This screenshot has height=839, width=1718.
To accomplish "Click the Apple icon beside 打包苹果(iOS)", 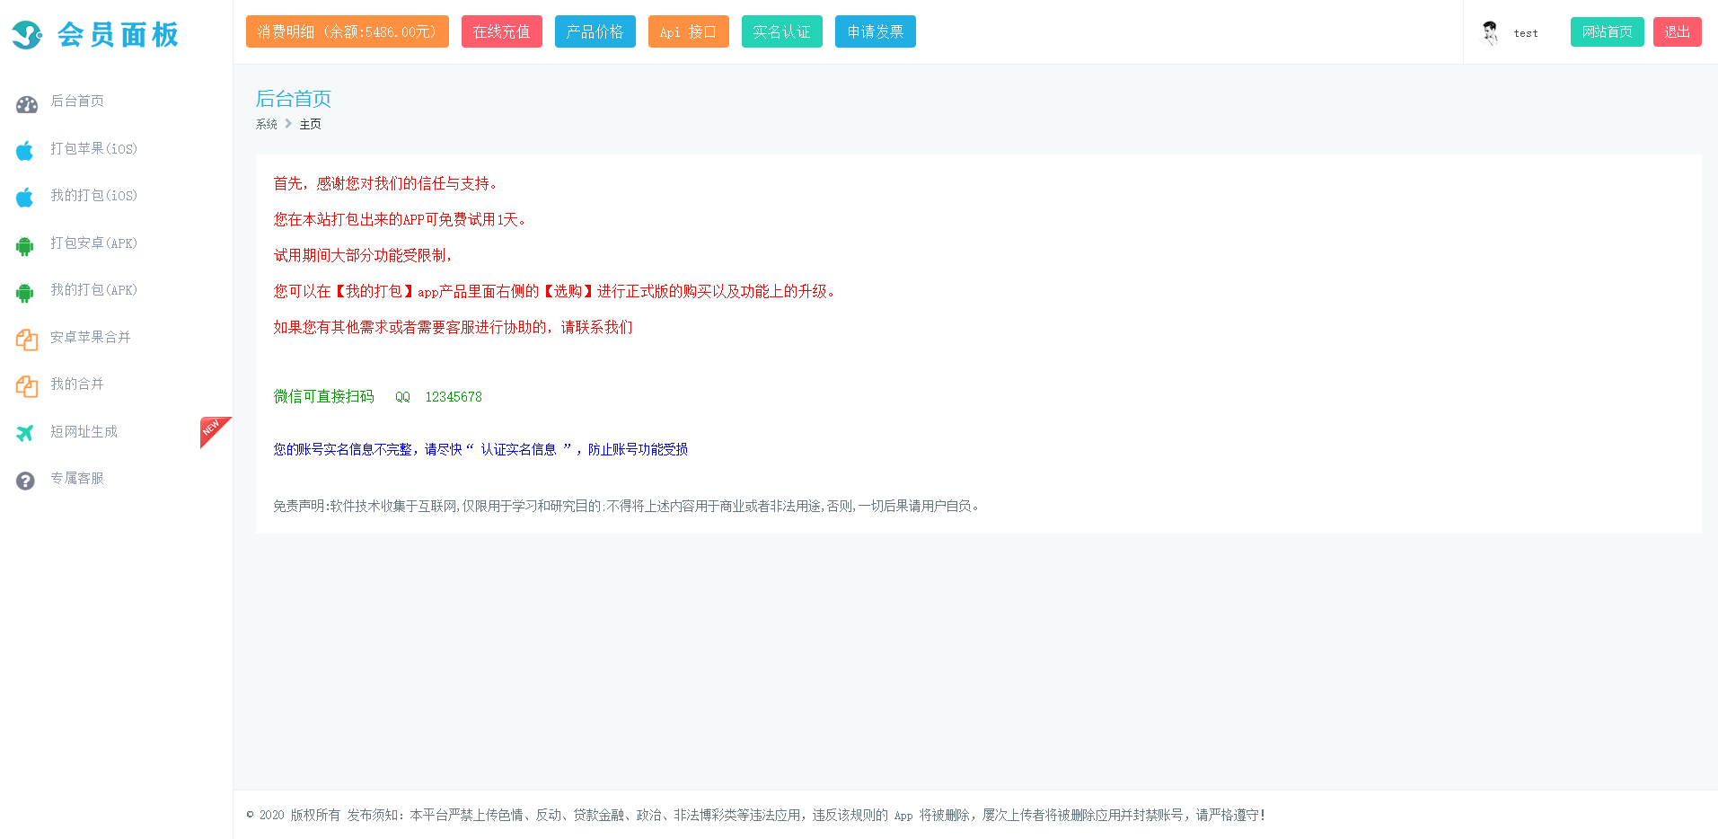I will pyautogui.click(x=25, y=150).
